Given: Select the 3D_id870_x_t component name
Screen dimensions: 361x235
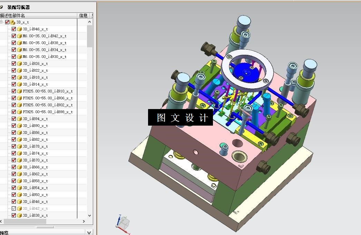Looking at the screenshot, I should [35, 160].
